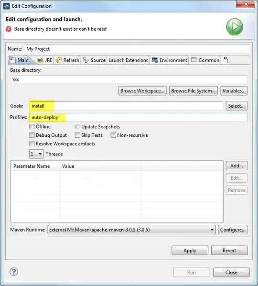Focus the Base directory input field
Viewport: 258px width, 286px height.
[129, 79]
